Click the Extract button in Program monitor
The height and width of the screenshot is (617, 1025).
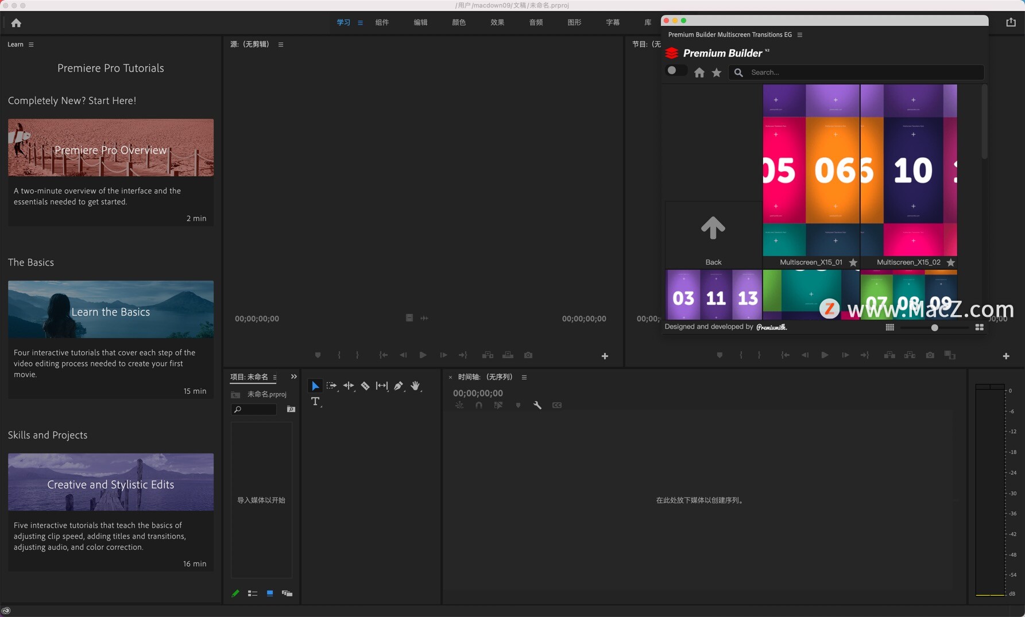click(910, 355)
